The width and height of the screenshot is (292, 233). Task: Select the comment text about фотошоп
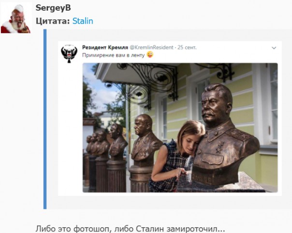point(130,229)
